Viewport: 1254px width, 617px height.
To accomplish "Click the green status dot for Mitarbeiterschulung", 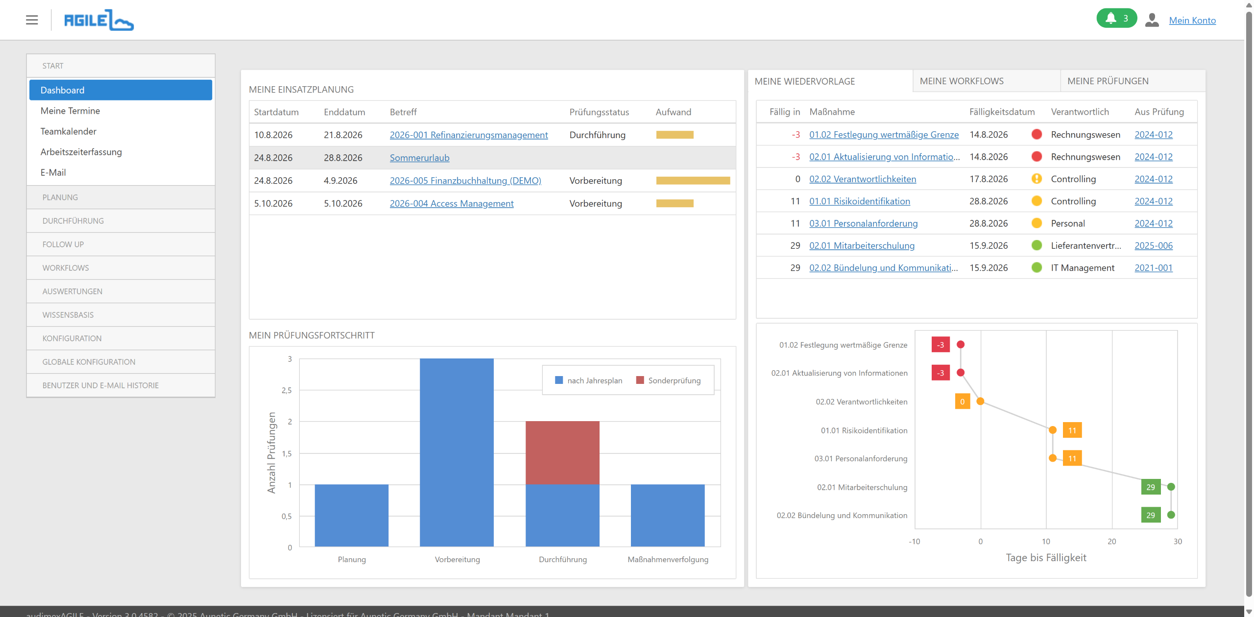I will point(1037,245).
